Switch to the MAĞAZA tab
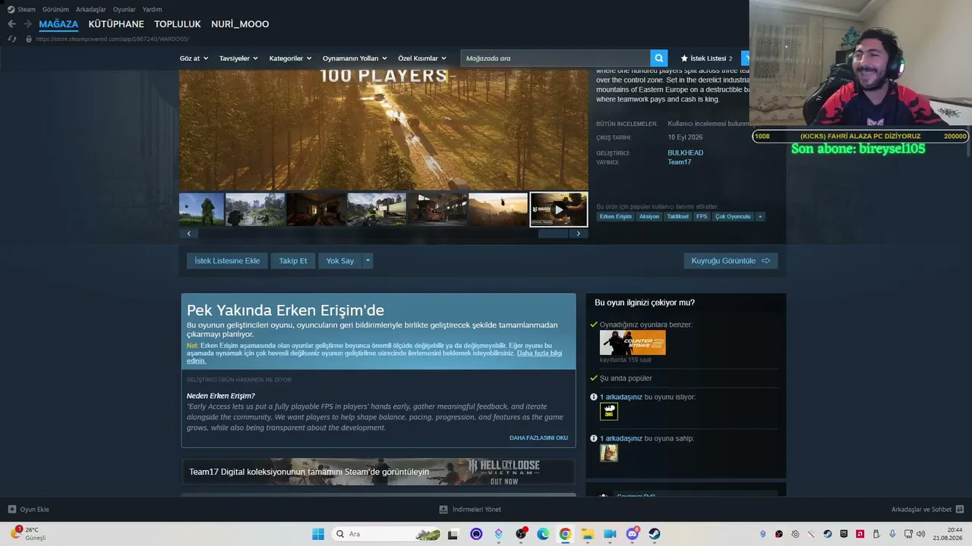Image resolution: width=972 pixels, height=546 pixels. 58,24
